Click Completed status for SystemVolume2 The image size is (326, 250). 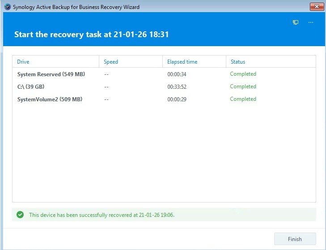pos(243,99)
